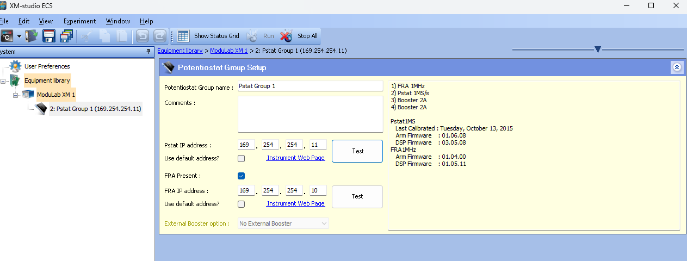687x261 pixels.
Task: Click the Potentiostat Group name text field
Action: pos(310,86)
